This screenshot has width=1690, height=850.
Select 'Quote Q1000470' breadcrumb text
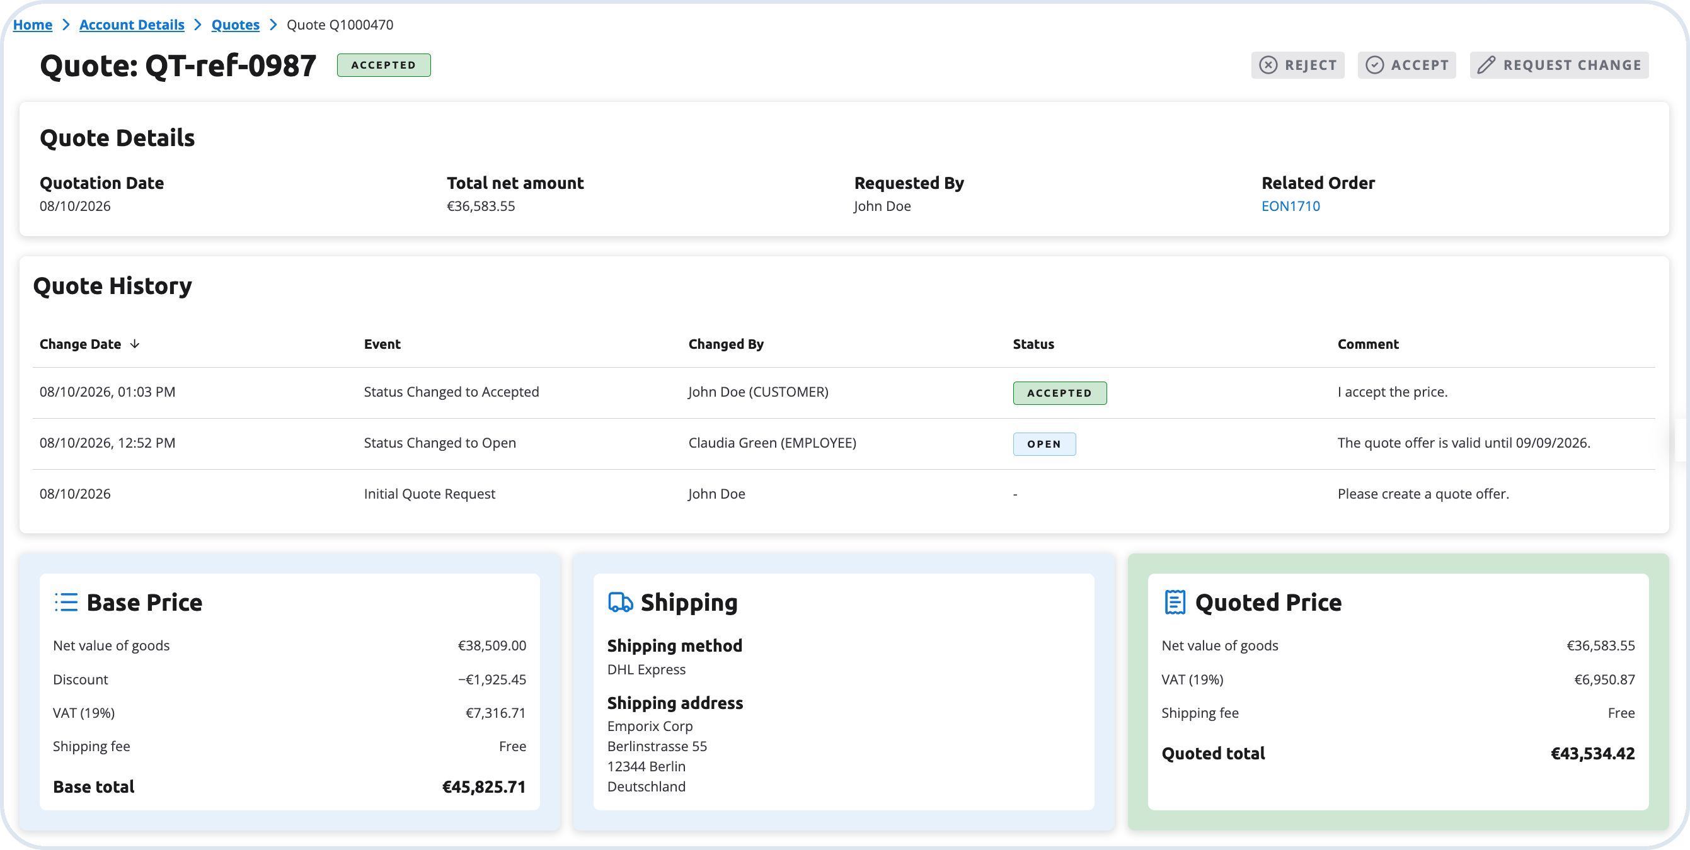[x=340, y=25]
